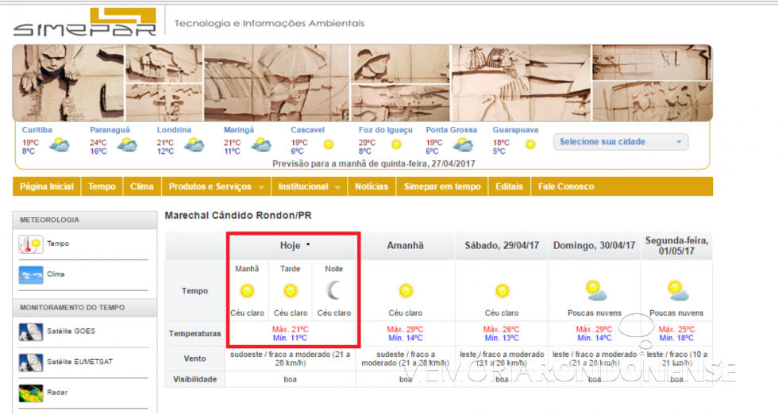Click the Hoje column header
Image resolution: width=778 pixels, height=414 pixels.
291,246
